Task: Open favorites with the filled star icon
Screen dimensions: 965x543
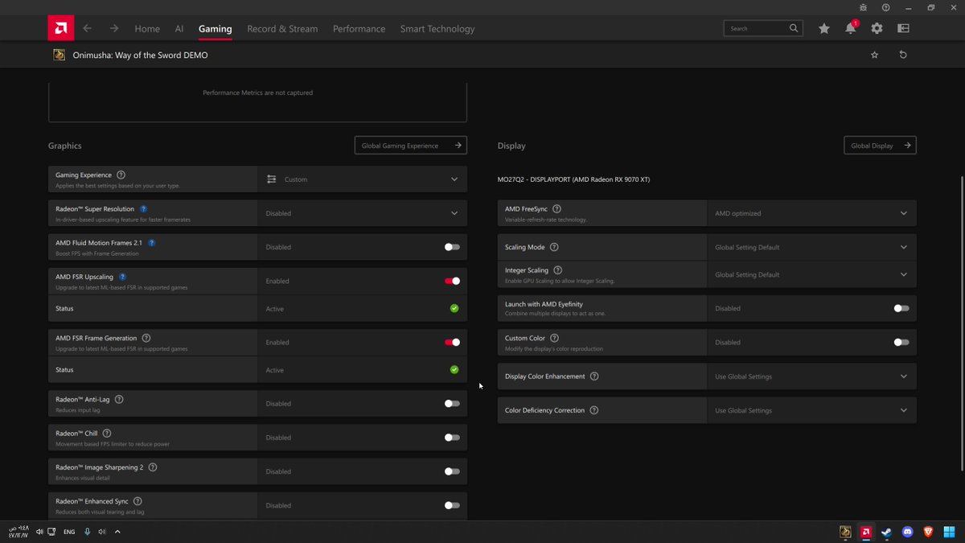Action: click(x=824, y=28)
